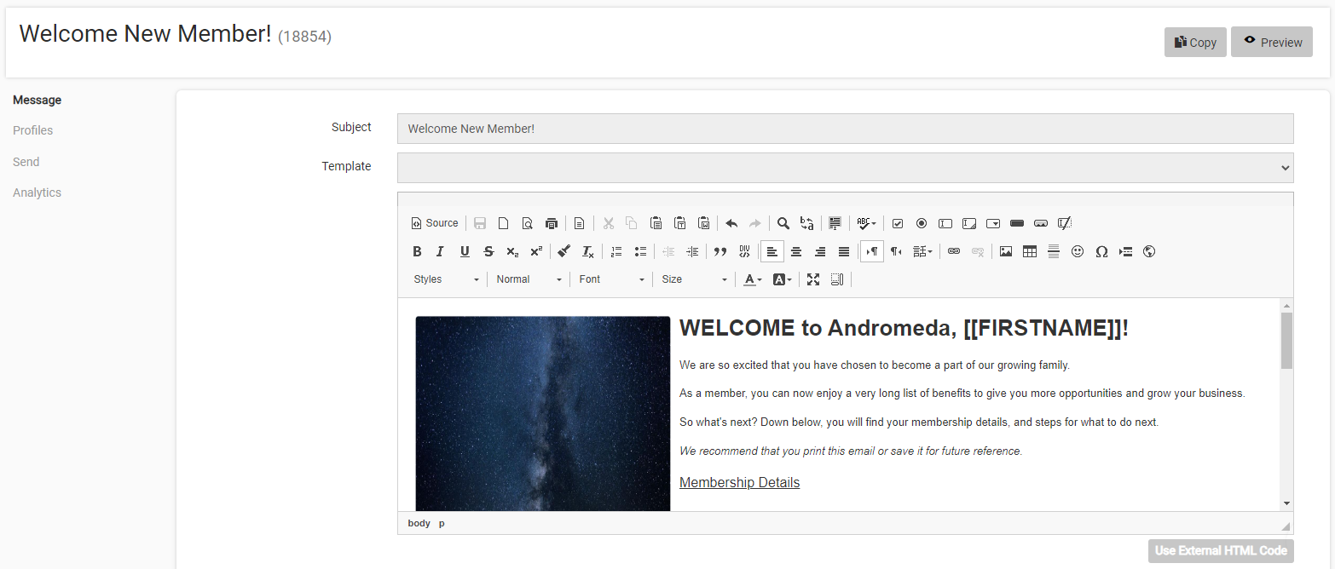The height and width of the screenshot is (569, 1335).
Task: Choose Paste as plain text icon
Action: click(679, 223)
